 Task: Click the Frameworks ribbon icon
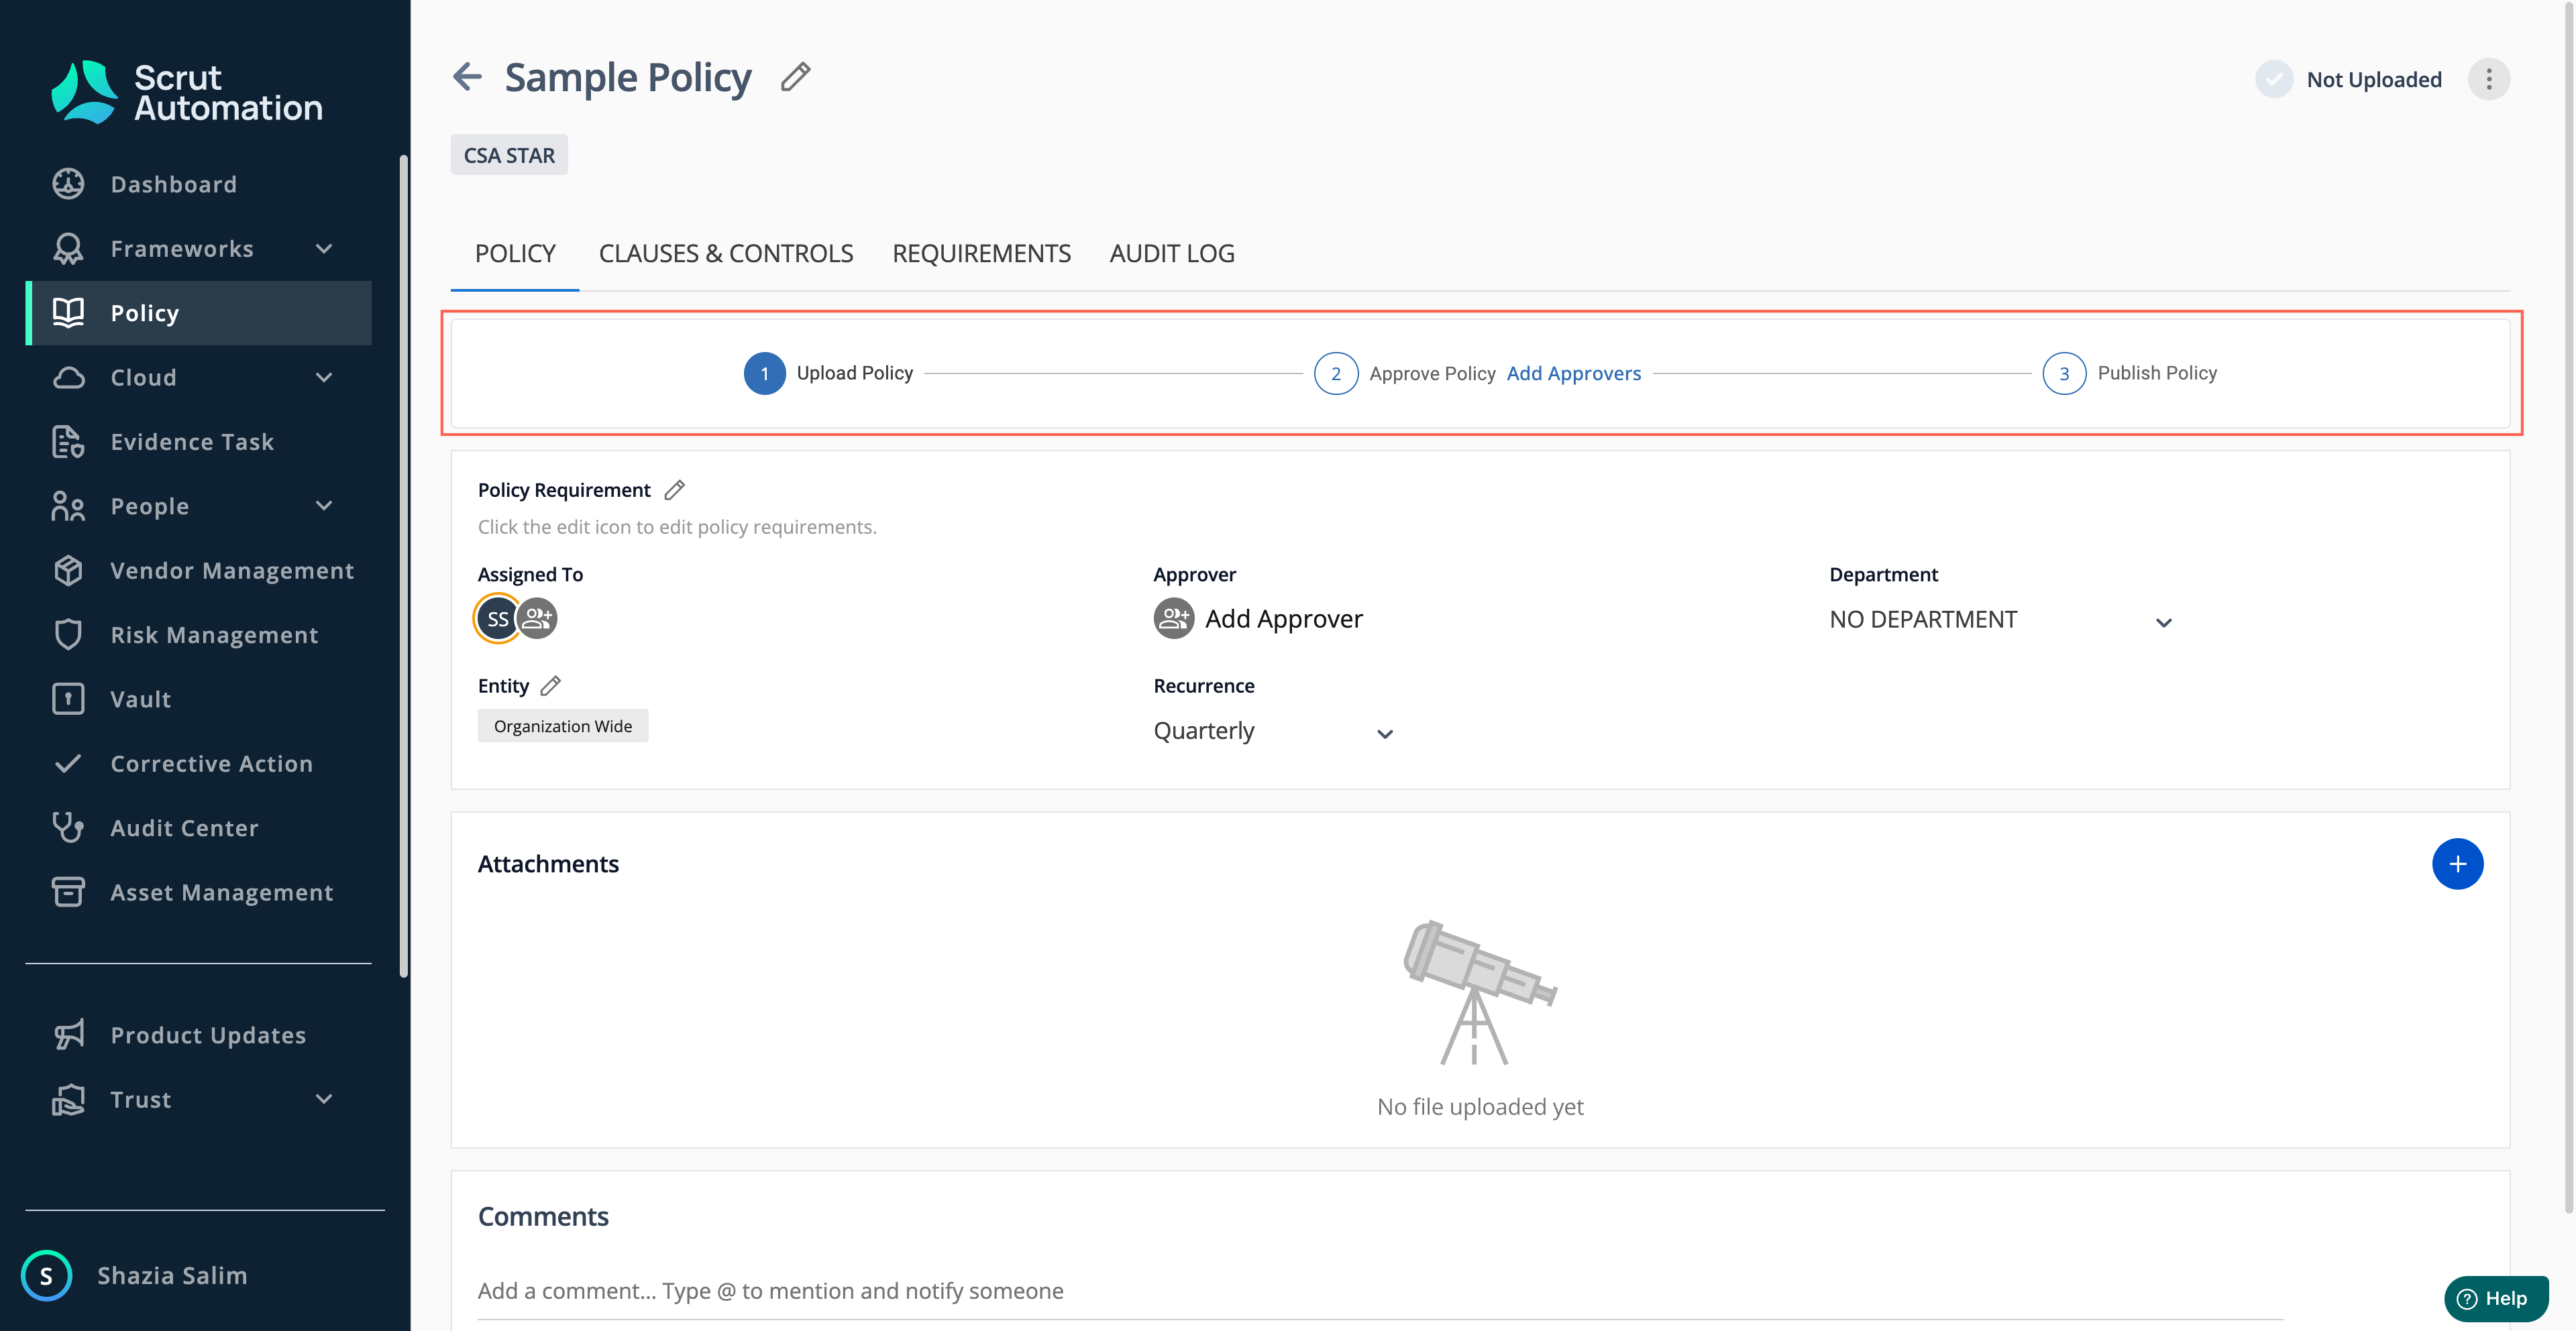(68, 249)
